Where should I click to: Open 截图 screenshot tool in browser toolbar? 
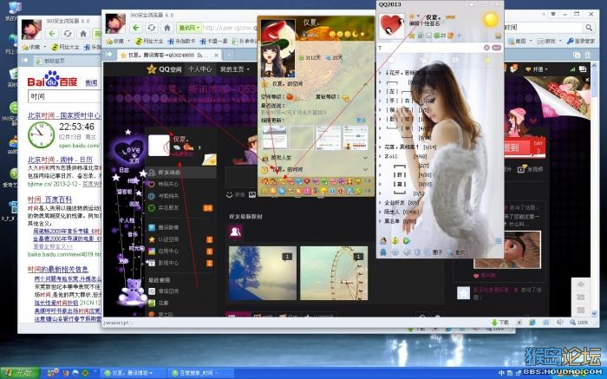(518, 41)
